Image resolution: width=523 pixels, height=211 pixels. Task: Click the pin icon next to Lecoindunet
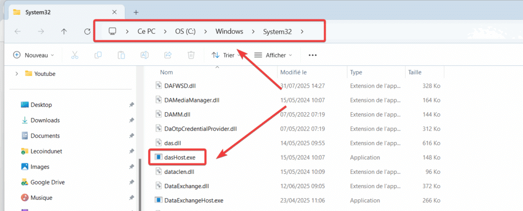point(131,151)
